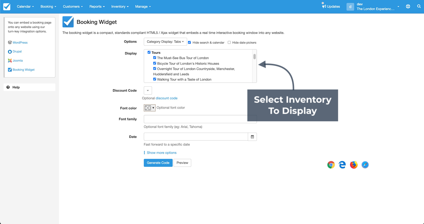The height and width of the screenshot is (224, 424).
Task: Open the WordPress integration link
Action: click(20, 42)
